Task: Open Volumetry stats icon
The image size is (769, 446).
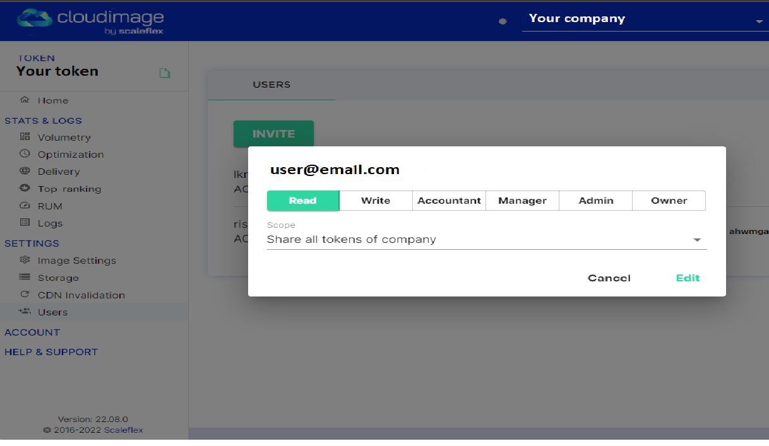Action: 25,137
